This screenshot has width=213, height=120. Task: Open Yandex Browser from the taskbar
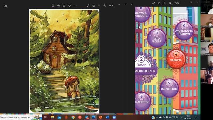click(x=80, y=117)
